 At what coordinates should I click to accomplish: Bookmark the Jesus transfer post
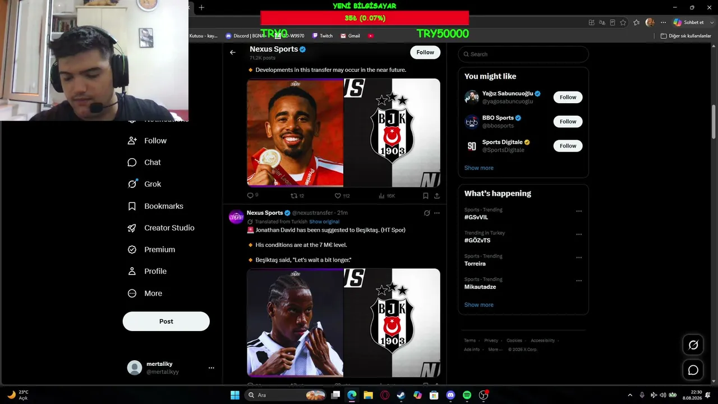click(426, 196)
